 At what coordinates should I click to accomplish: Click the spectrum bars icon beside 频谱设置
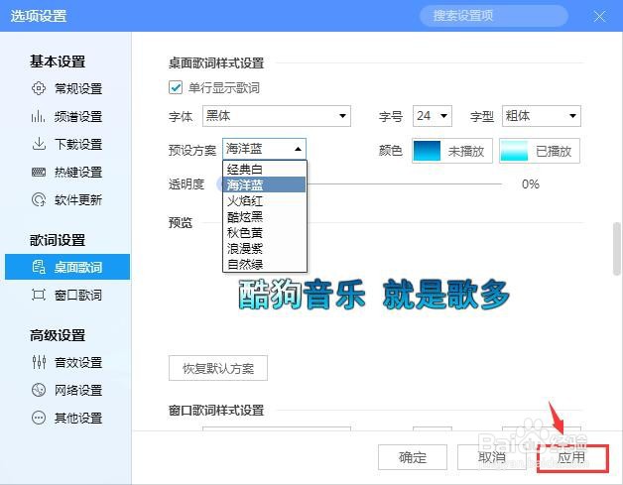tap(38, 116)
